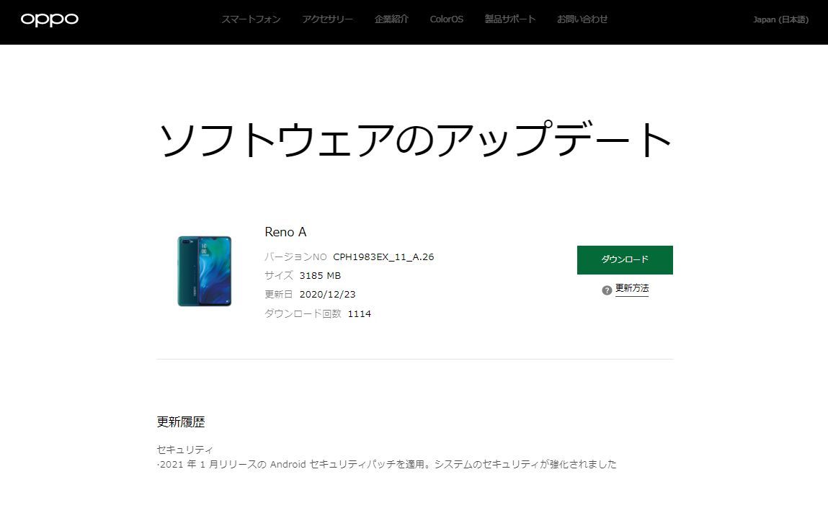The width and height of the screenshot is (828, 513).
Task: Click the Reno A phone image
Action: (205, 272)
